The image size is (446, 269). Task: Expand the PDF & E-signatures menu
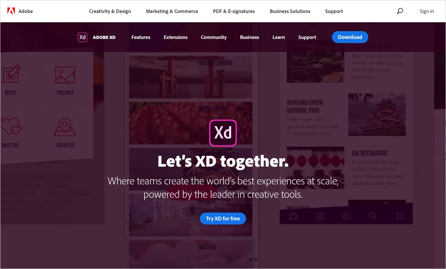tap(234, 11)
